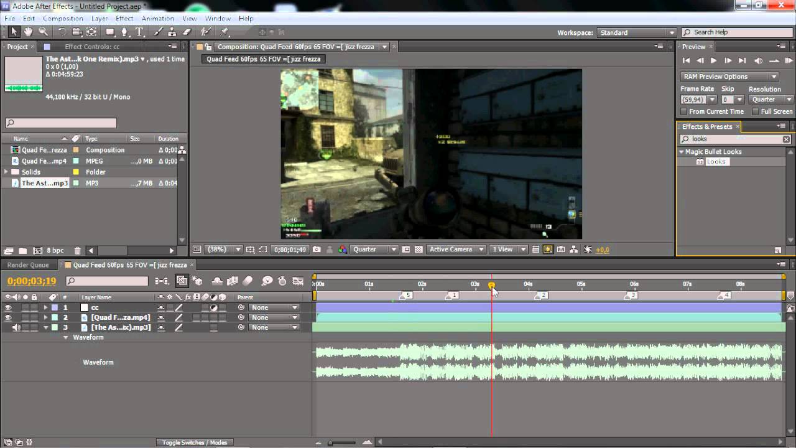Select the Rectangle shape tool

[110, 32]
